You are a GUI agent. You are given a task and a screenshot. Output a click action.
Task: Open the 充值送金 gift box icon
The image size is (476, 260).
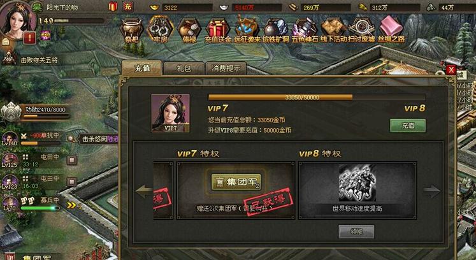coord(218,30)
